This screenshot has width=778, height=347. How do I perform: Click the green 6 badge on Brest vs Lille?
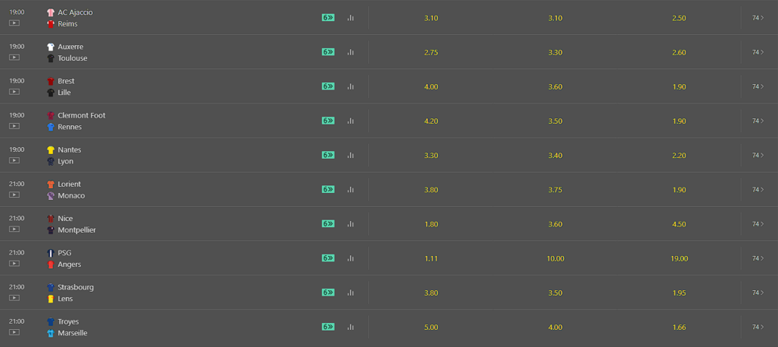[328, 86]
